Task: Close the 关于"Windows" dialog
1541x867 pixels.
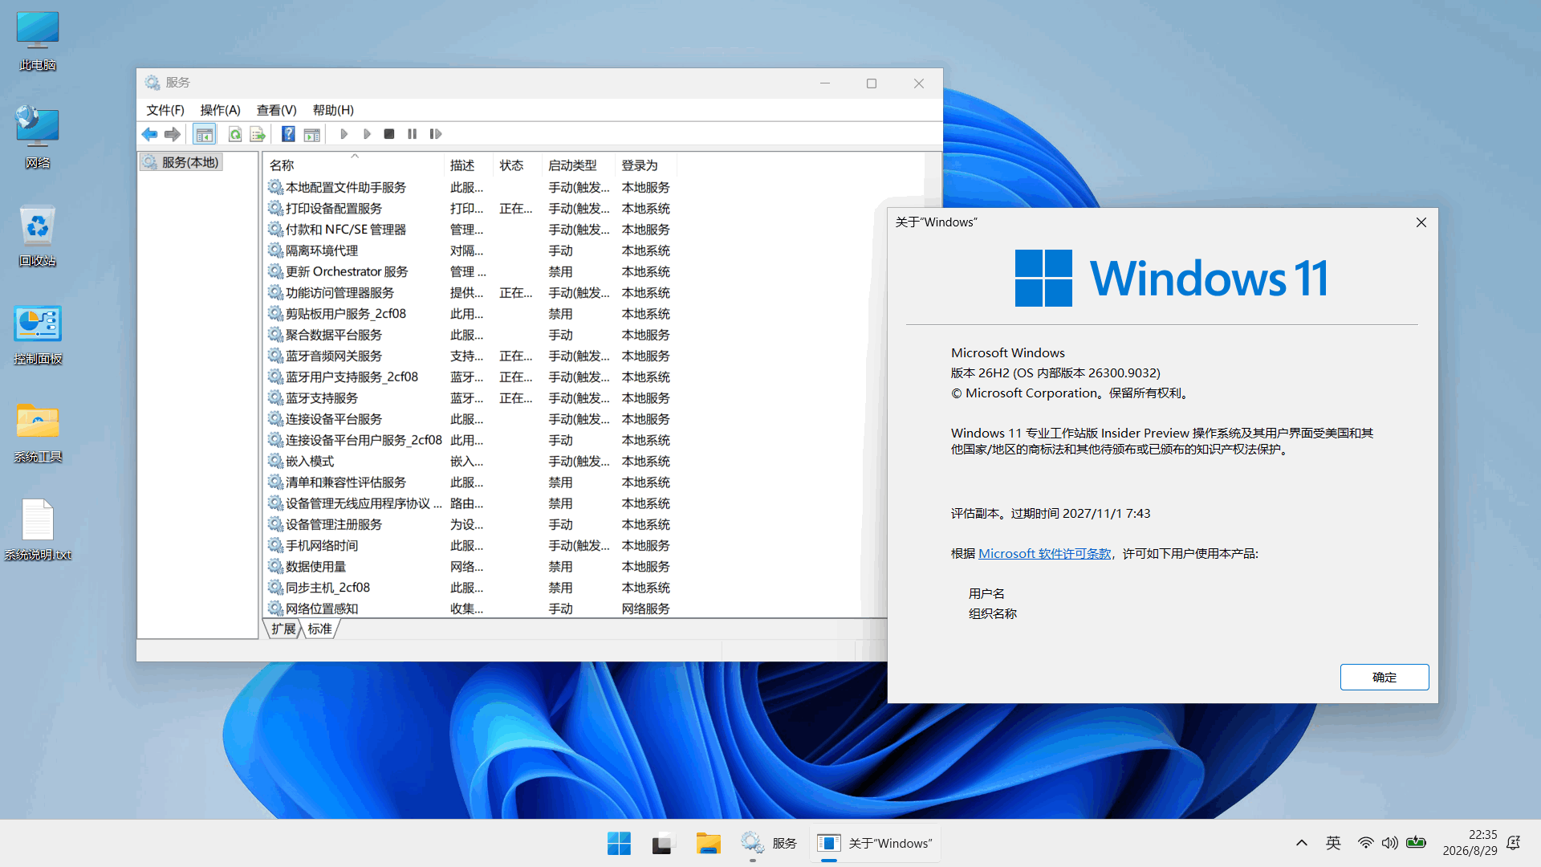Action: pos(1421,222)
